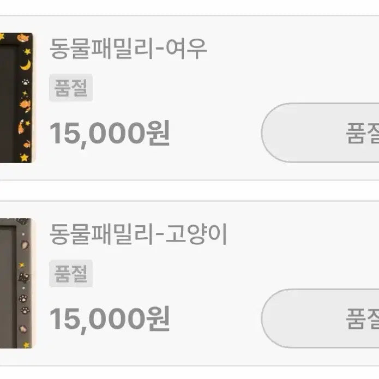Open the fox frame product thumbnail
The height and width of the screenshot is (379, 379).
pyautogui.click(x=16, y=98)
